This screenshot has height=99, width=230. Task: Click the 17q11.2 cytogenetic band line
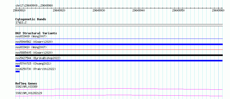click(x=119, y=25)
